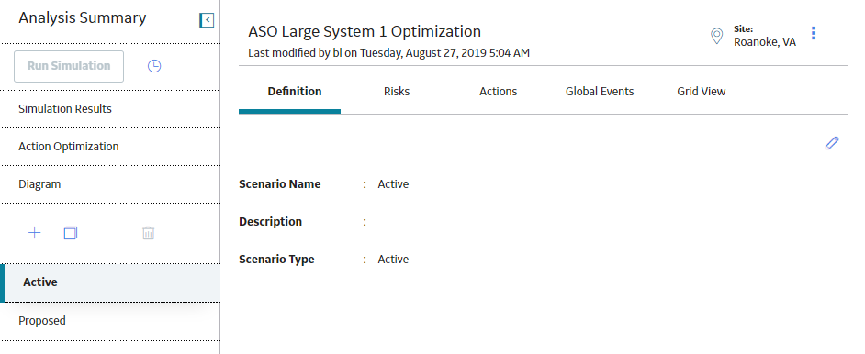Image resolution: width=865 pixels, height=354 pixels.
Task: Edit scenario definition with pencil icon
Action: (832, 143)
